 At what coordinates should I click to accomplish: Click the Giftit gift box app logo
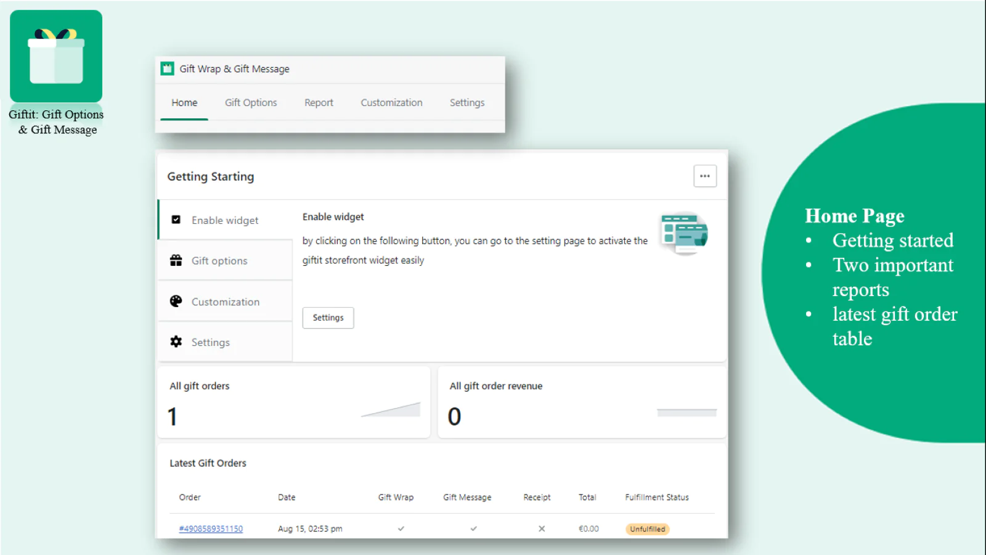pyautogui.click(x=56, y=56)
